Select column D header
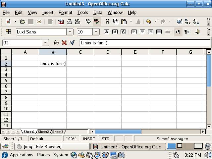This screenshot has width=212, height=159. click(108, 52)
